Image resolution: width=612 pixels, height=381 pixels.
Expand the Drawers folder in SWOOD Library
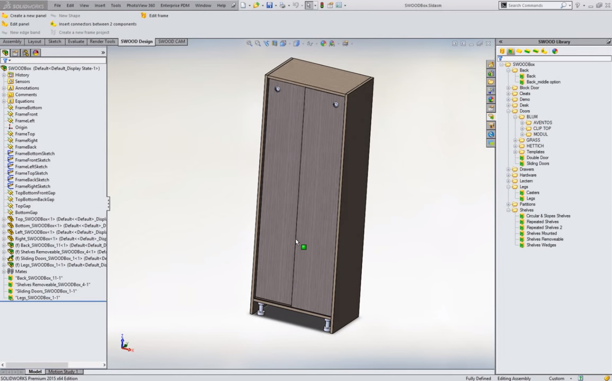pos(508,169)
